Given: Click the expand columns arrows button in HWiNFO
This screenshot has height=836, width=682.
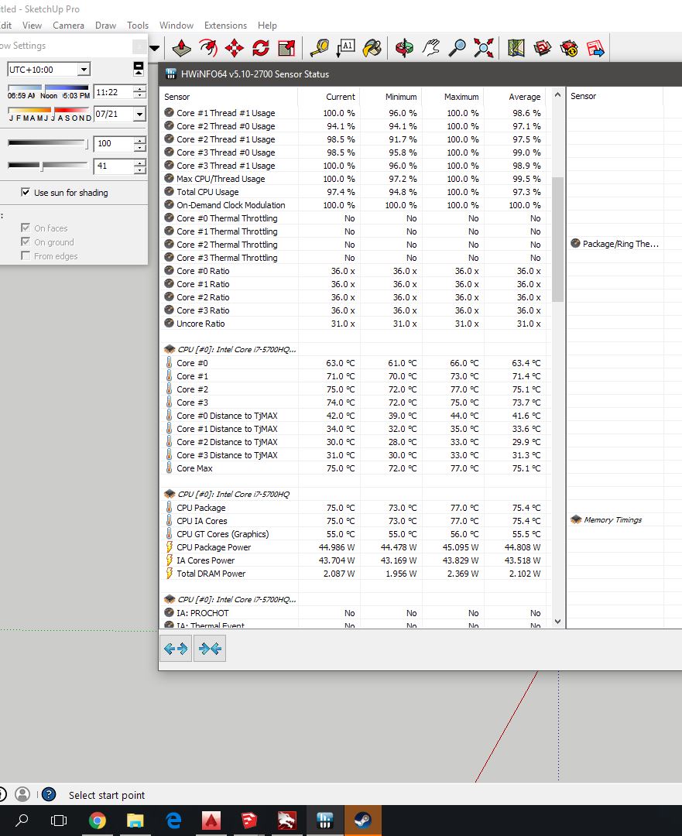Looking at the screenshot, I should [176, 649].
